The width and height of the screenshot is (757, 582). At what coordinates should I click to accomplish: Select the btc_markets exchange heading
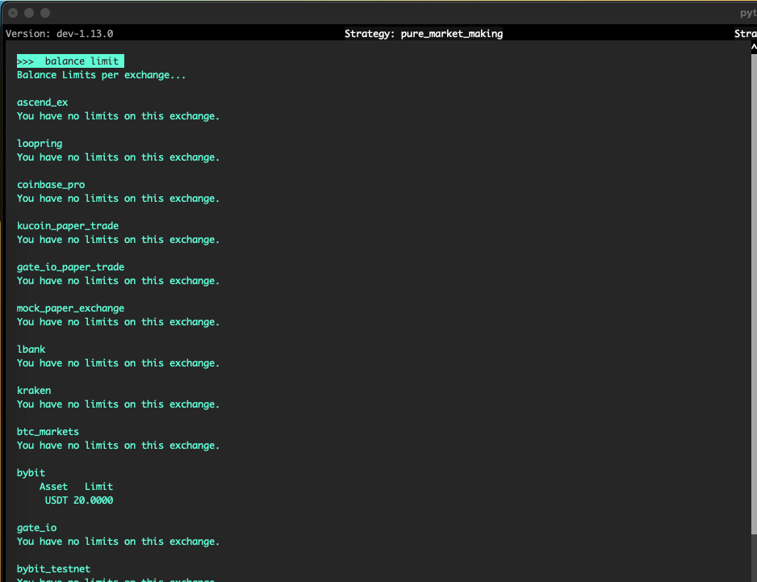tap(48, 432)
